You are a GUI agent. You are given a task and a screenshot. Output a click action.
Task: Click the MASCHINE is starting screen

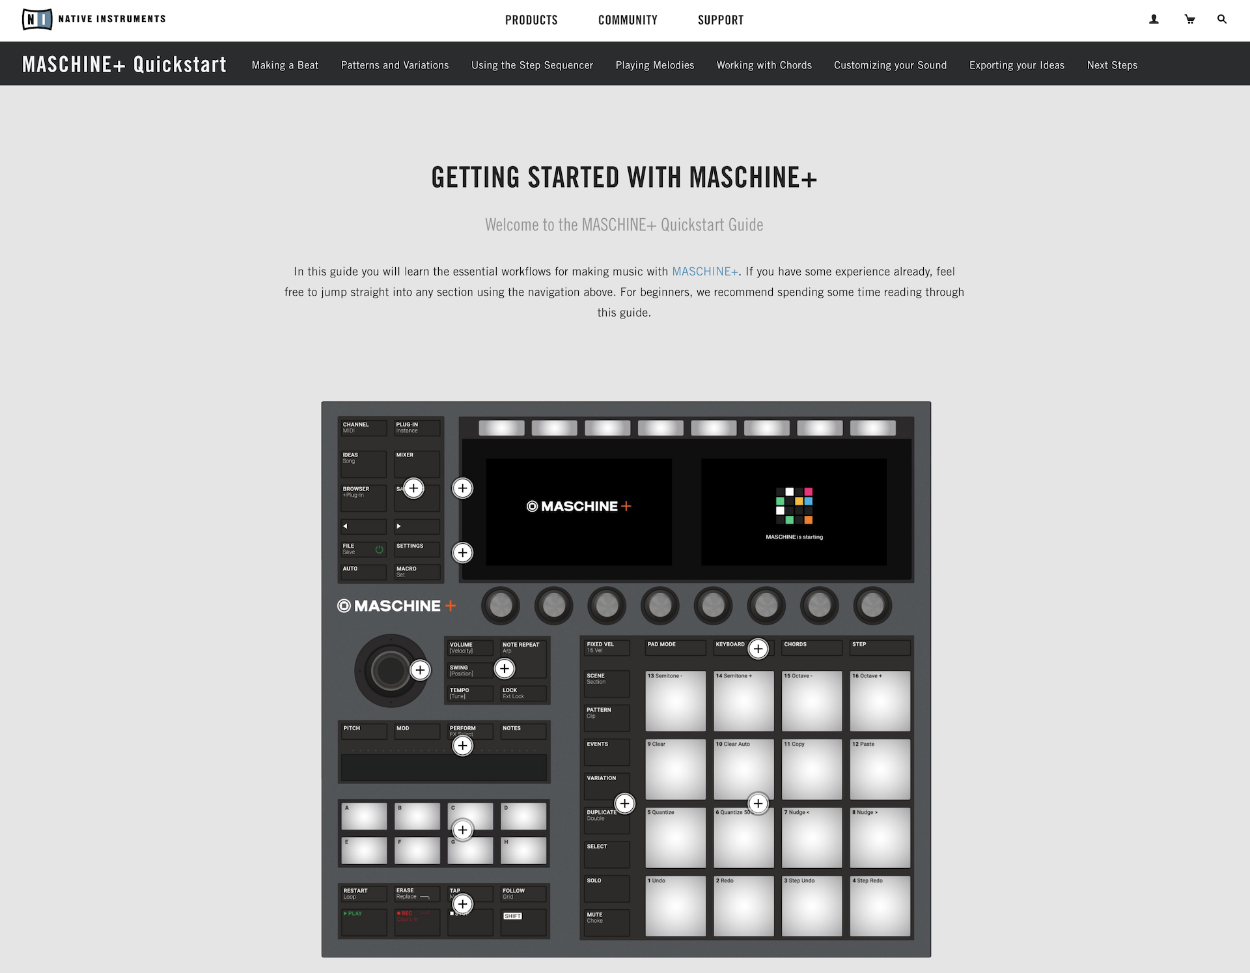794,512
